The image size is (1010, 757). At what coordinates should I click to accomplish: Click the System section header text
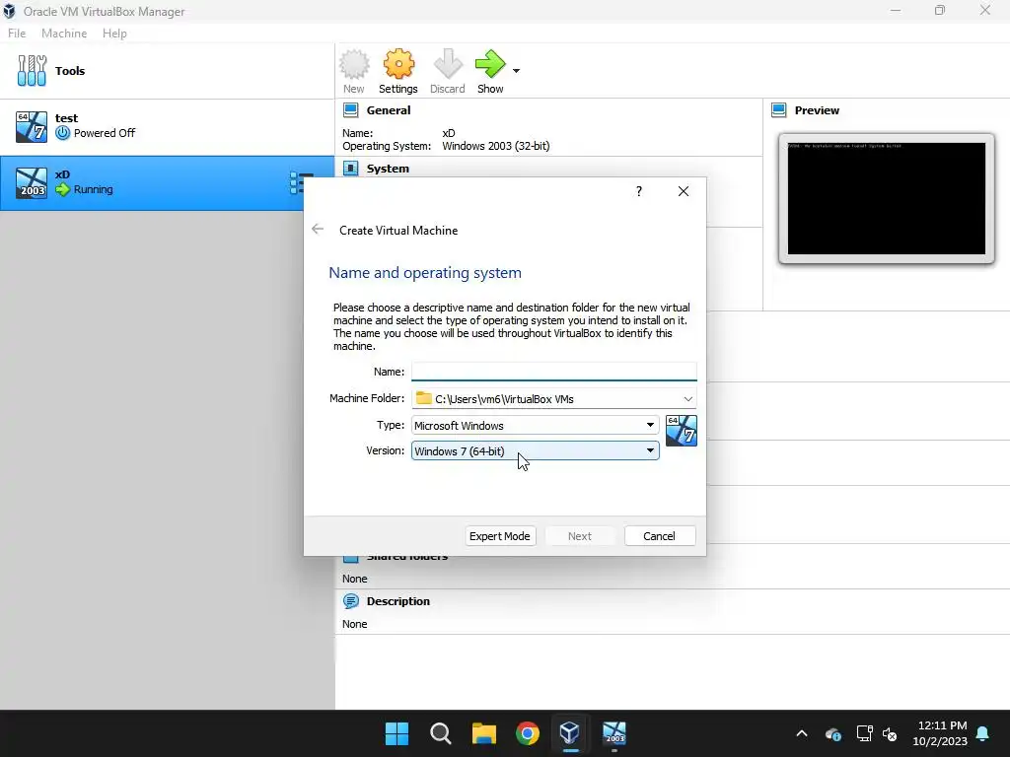click(388, 169)
